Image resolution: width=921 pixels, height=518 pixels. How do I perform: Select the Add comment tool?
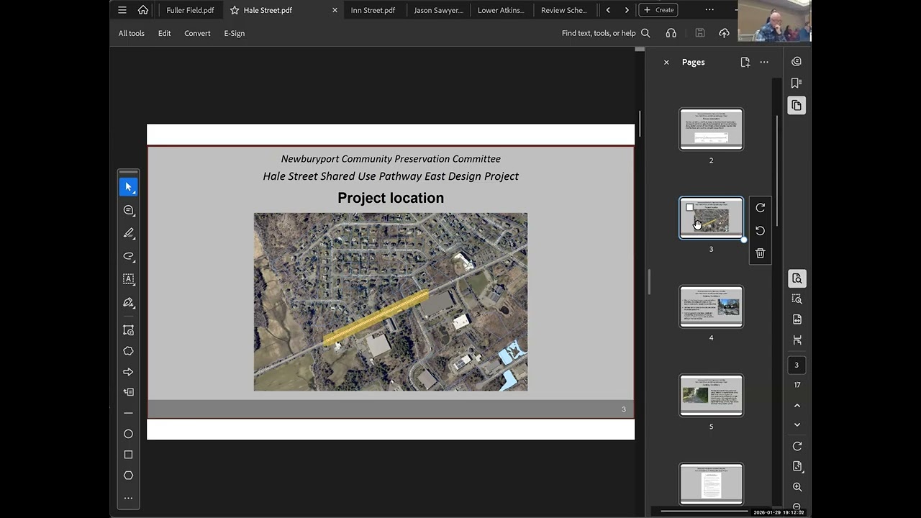(x=128, y=210)
